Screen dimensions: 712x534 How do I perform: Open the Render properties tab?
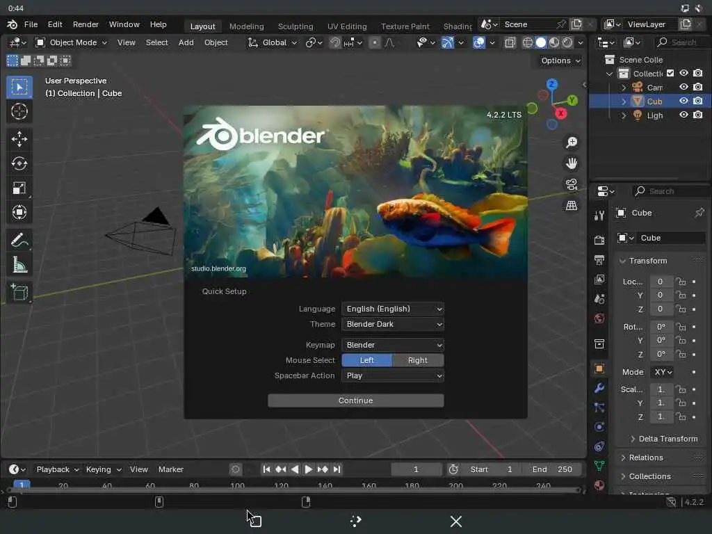pos(599,240)
